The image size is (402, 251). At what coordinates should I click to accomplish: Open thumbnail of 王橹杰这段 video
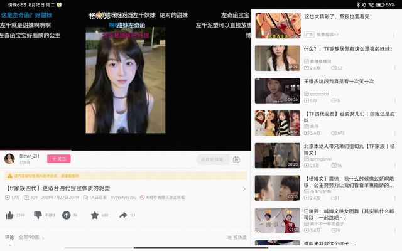coord(278,90)
